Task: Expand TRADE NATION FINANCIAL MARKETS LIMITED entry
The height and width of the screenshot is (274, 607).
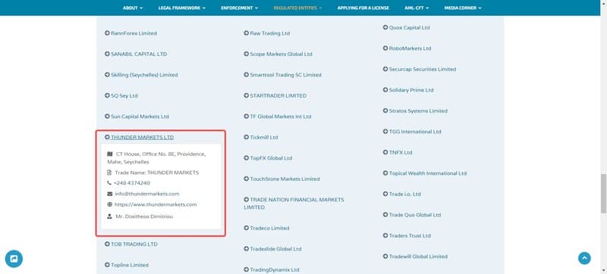Action: coord(294,204)
